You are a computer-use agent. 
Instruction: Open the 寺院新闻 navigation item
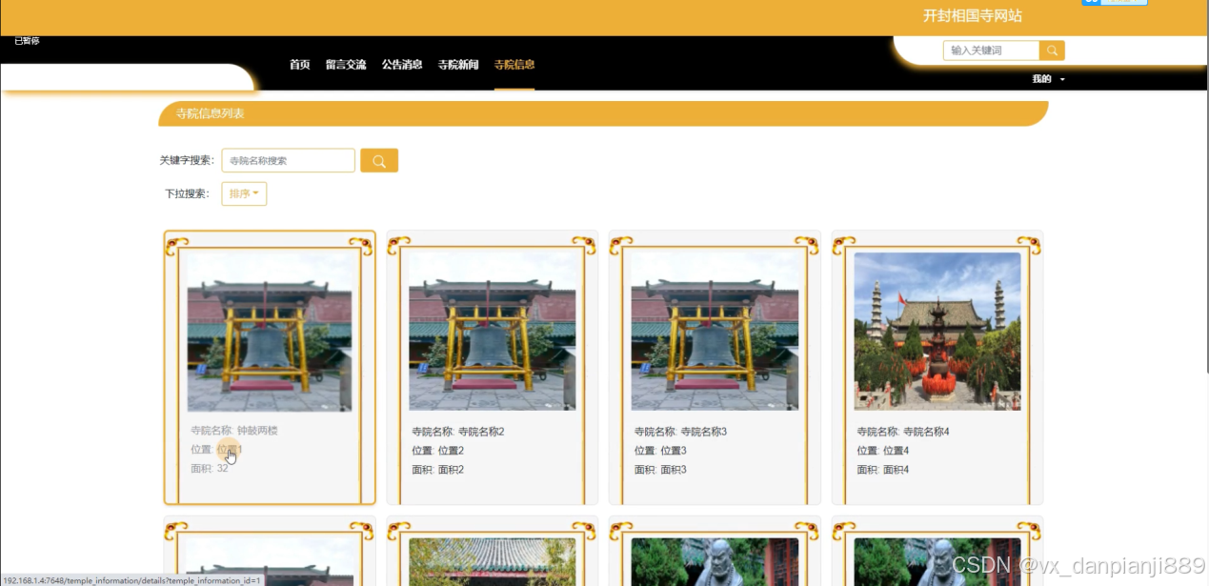[458, 65]
